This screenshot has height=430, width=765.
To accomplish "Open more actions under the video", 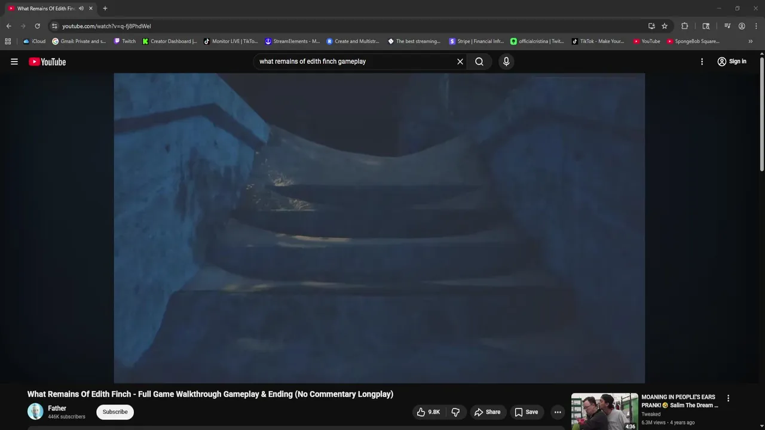I will tap(558, 412).
